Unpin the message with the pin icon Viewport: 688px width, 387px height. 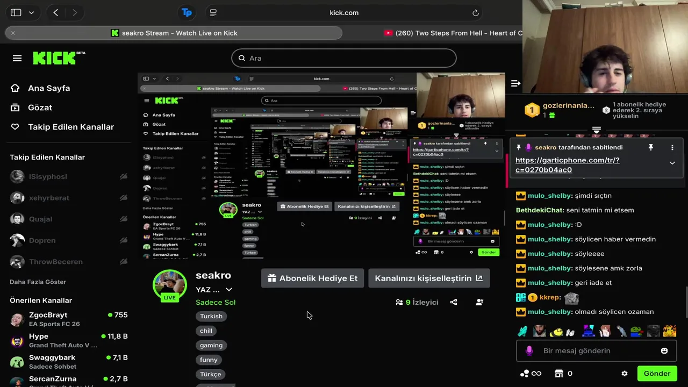[650, 147]
